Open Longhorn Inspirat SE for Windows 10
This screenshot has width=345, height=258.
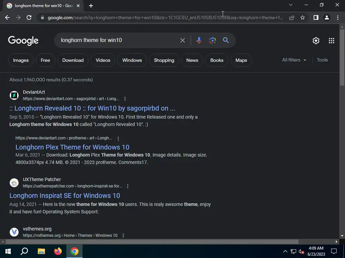tap(65, 196)
